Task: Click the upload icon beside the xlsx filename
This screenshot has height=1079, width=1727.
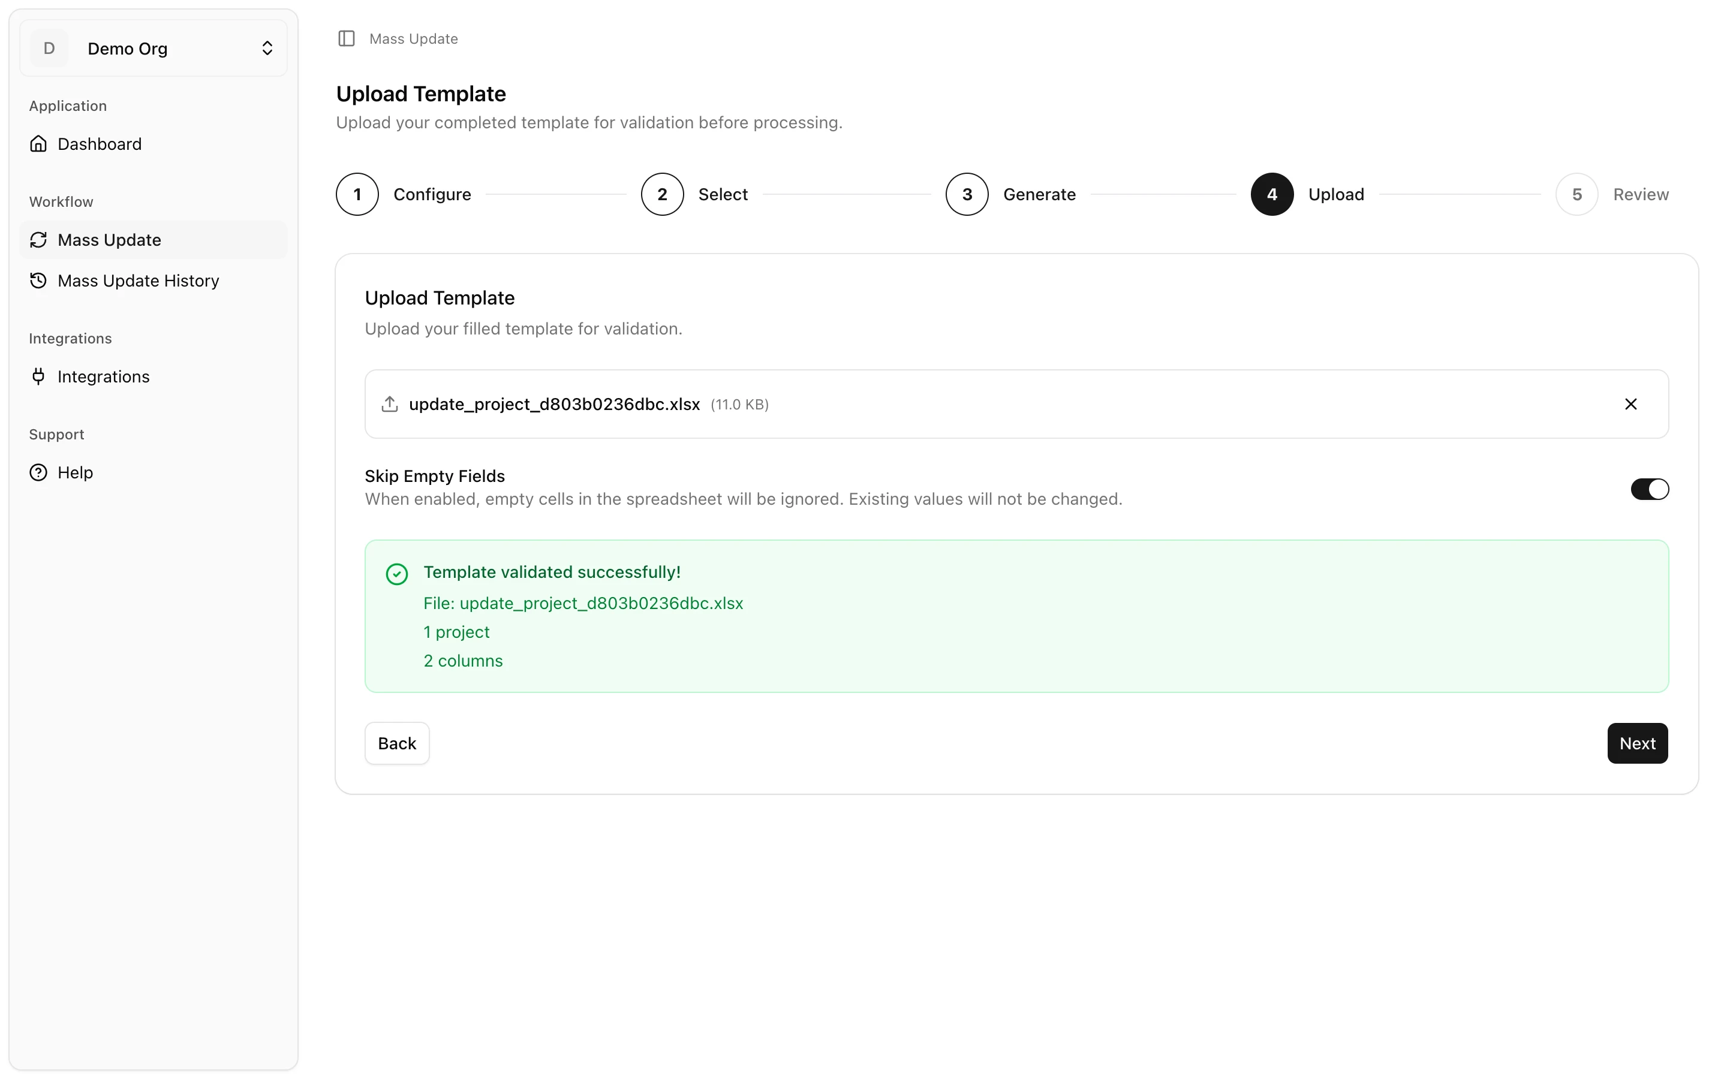Action: [x=389, y=403]
